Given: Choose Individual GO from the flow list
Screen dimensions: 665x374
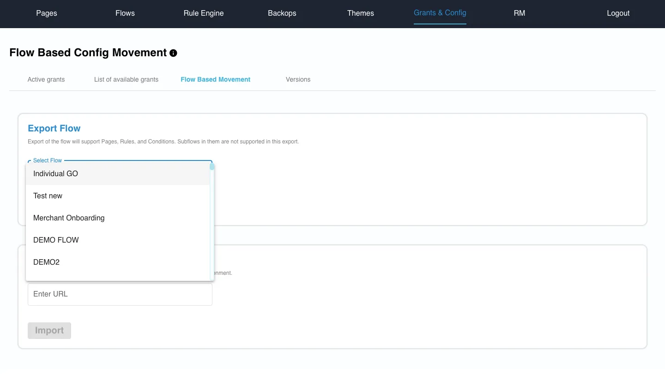Looking at the screenshot, I should pos(118,174).
